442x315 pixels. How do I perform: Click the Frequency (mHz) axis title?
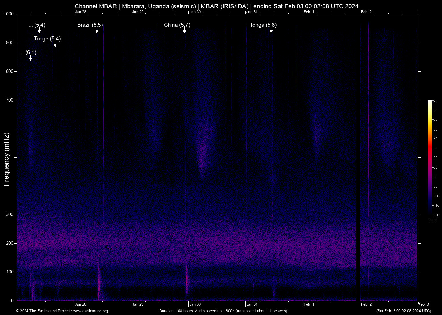[x=7, y=159]
